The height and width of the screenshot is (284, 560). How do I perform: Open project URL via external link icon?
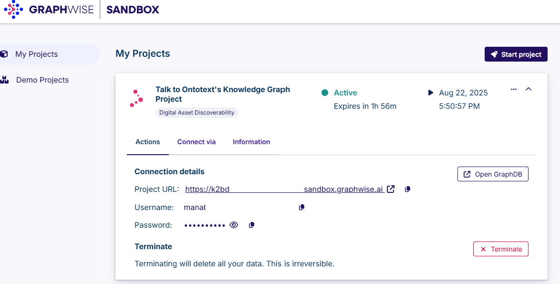(391, 189)
